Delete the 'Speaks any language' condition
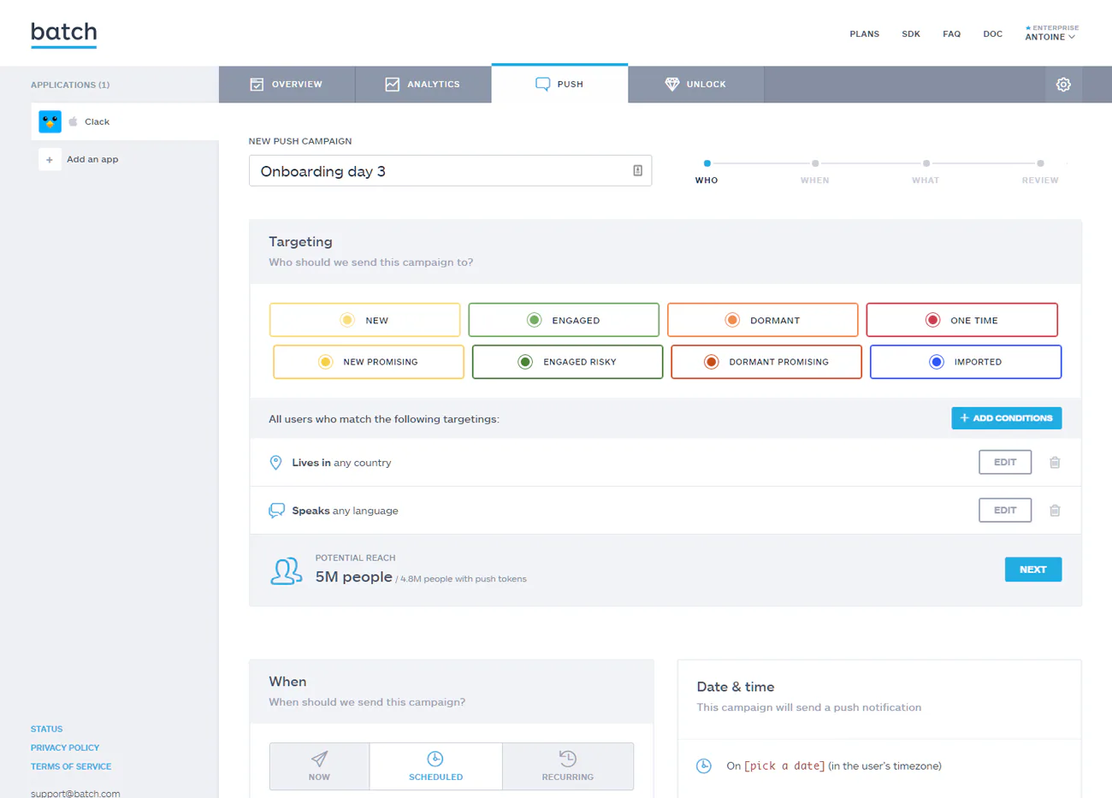The height and width of the screenshot is (798, 1112). 1055,511
